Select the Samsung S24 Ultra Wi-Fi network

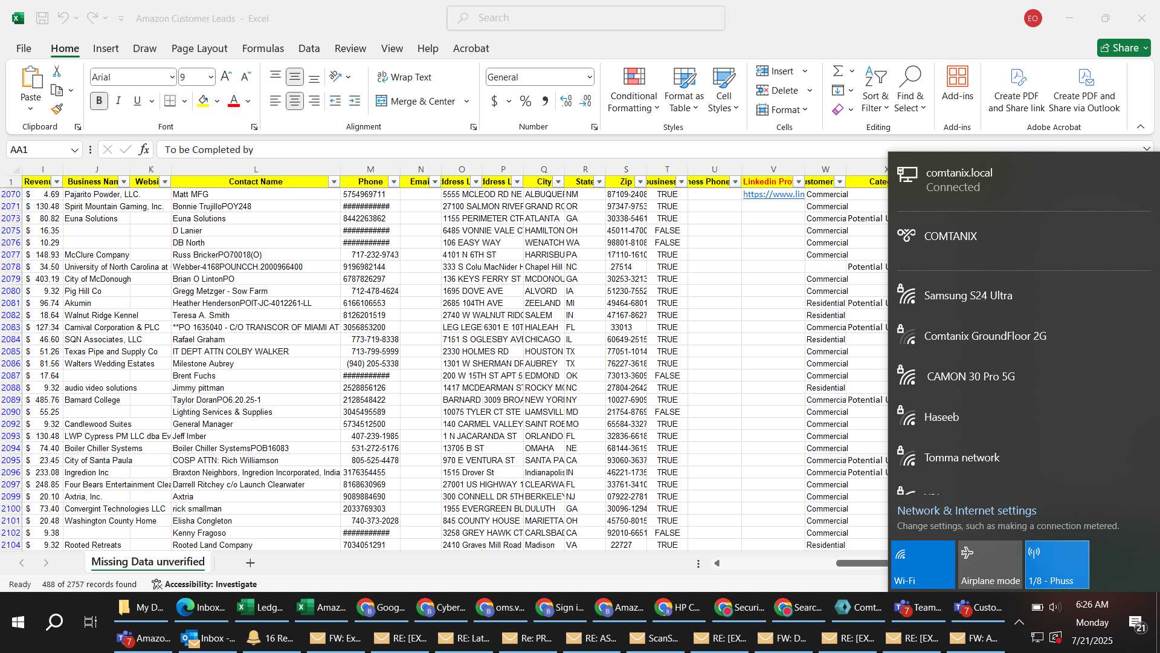click(x=1025, y=296)
